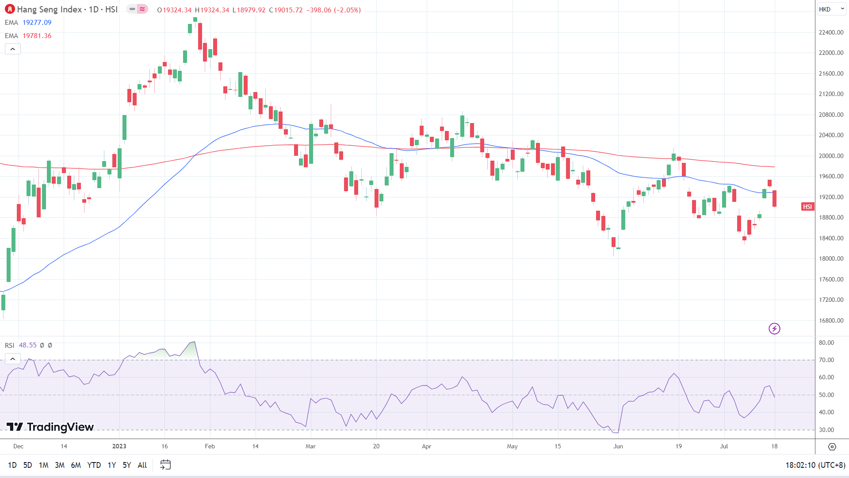The width and height of the screenshot is (849, 478).
Task: Select the 5D time range
Action: point(27,465)
